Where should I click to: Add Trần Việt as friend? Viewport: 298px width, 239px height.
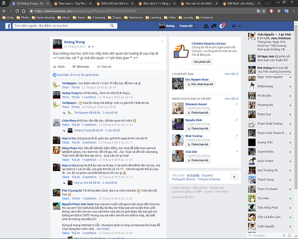point(198,160)
